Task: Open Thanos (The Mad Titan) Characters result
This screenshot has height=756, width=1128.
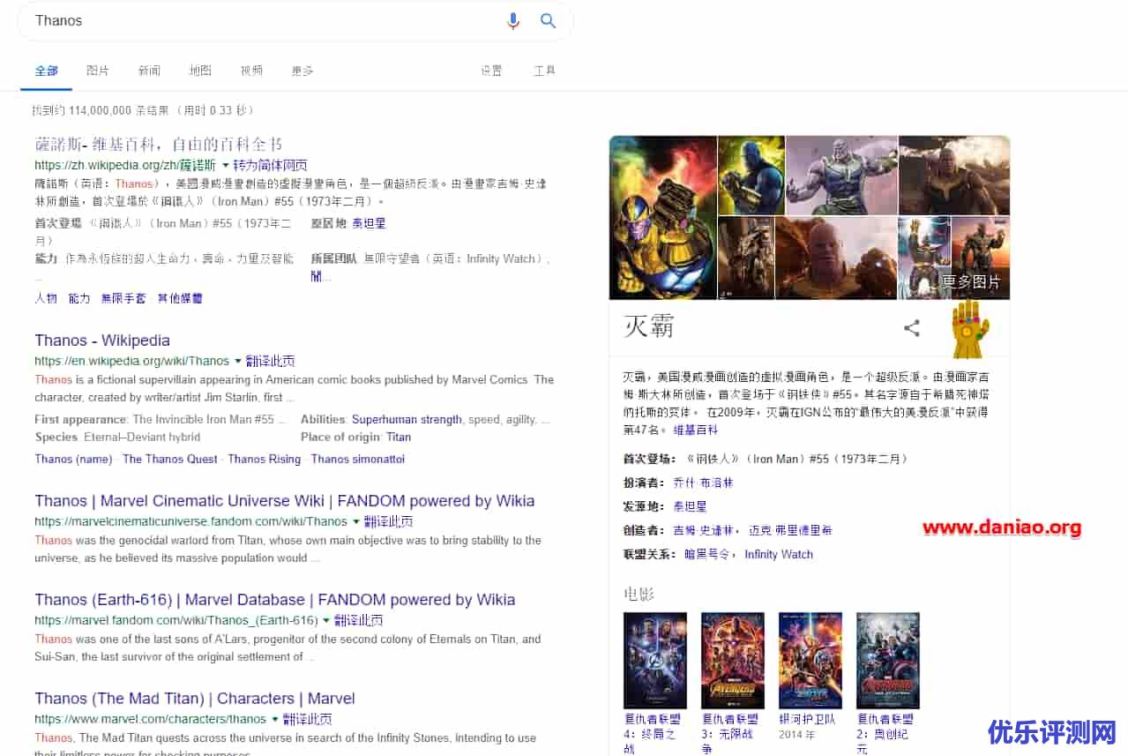Action: [195, 699]
